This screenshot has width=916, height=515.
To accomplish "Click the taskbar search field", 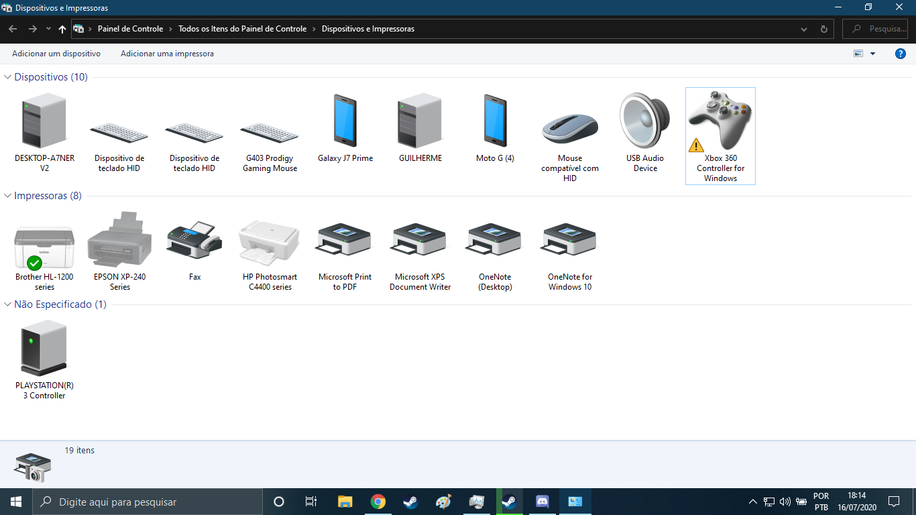I will 148,502.
